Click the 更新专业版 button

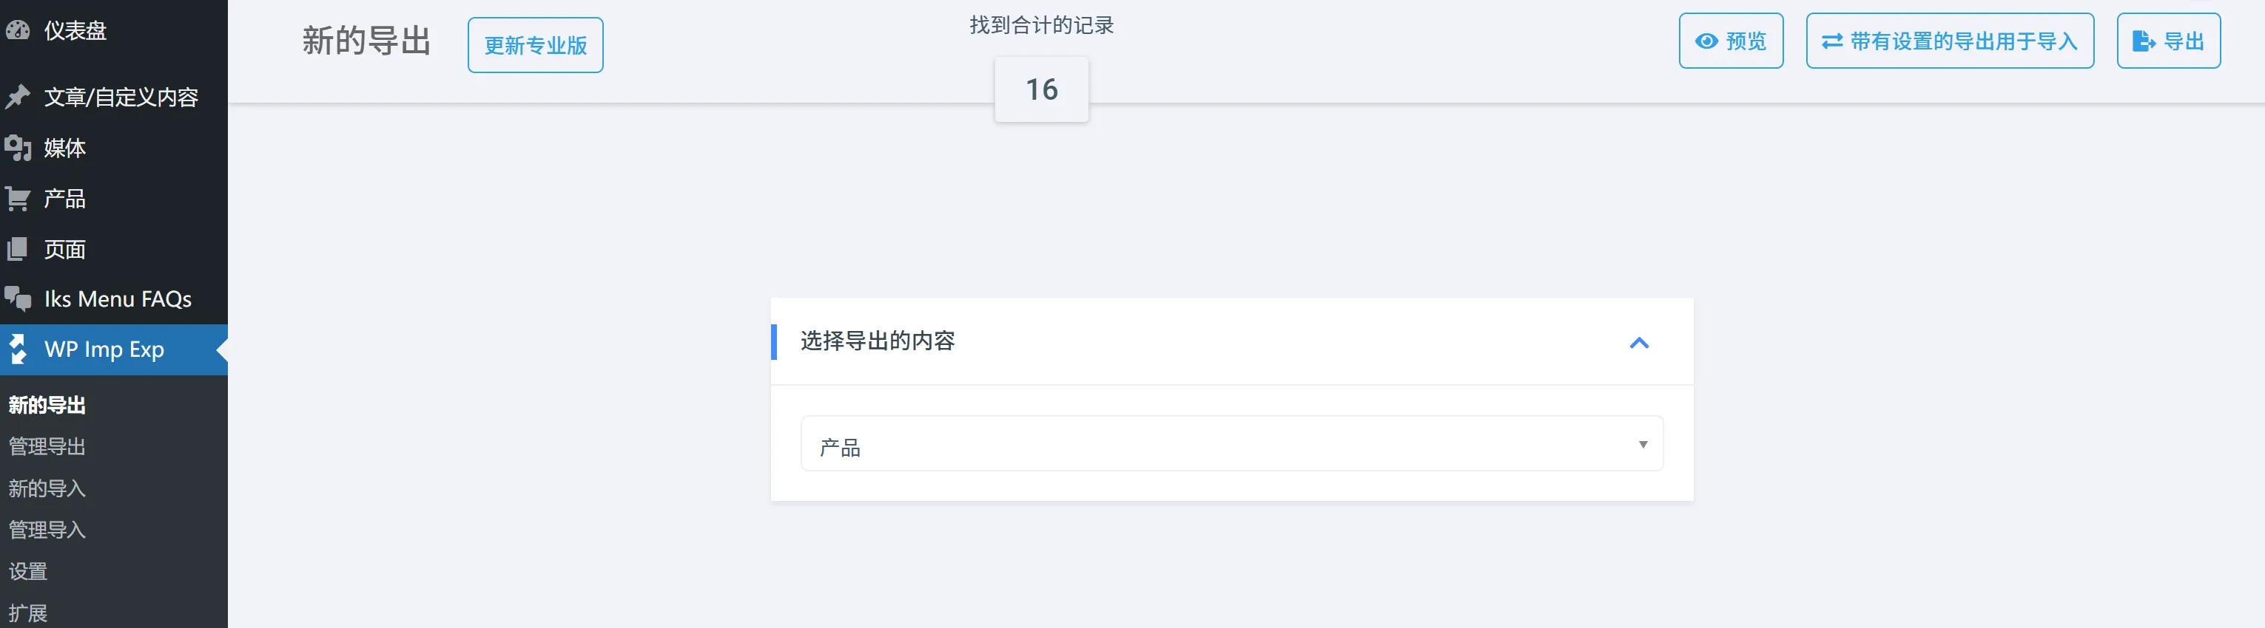536,46
